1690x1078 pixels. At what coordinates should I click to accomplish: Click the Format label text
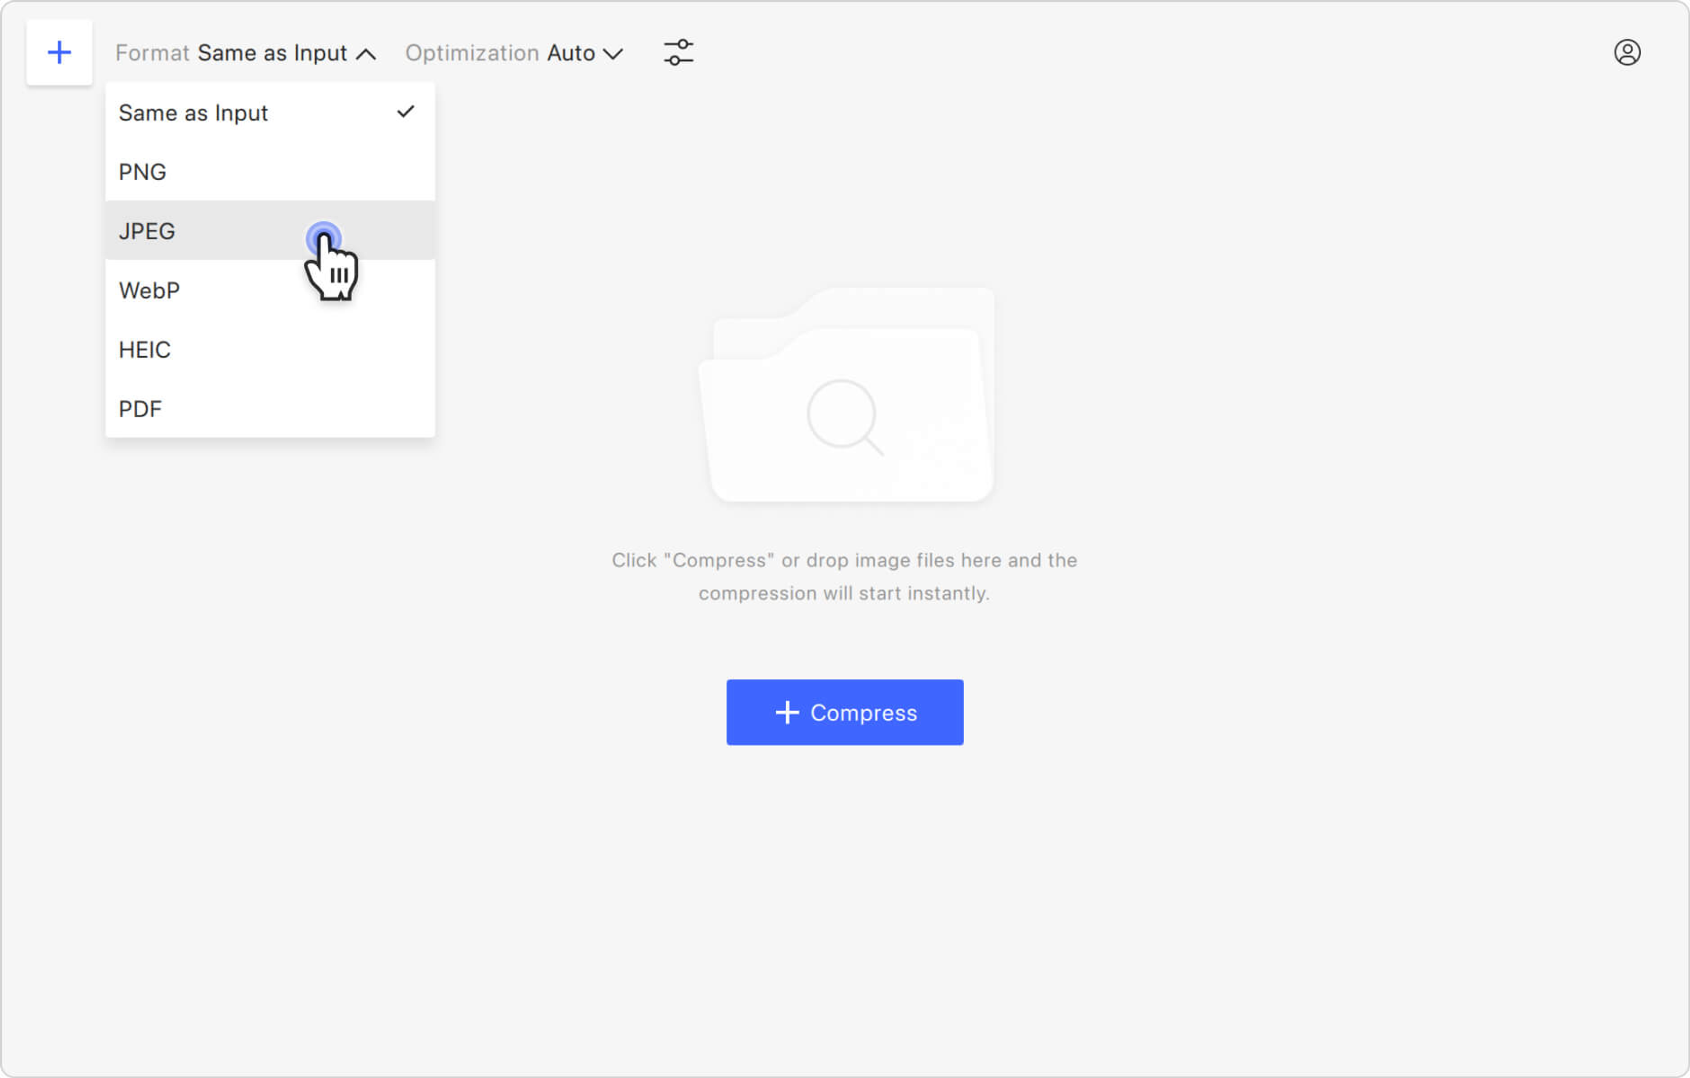[x=152, y=53]
